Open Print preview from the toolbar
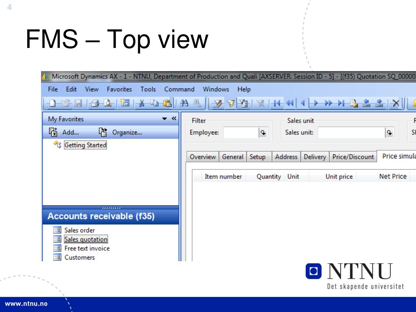This screenshot has width=416, height=312. 108,103
